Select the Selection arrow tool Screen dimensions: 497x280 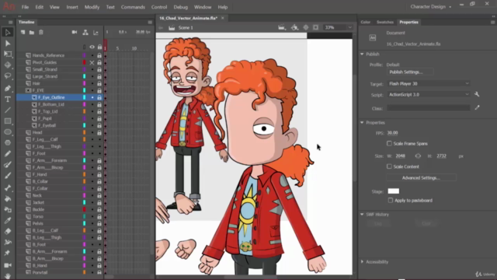click(8, 33)
